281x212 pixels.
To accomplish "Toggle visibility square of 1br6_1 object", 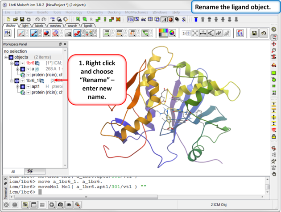I will click(x=17, y=81).
